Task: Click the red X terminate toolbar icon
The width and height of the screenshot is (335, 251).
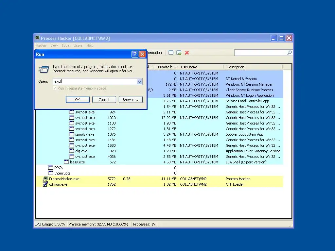Action: point(187,53)
